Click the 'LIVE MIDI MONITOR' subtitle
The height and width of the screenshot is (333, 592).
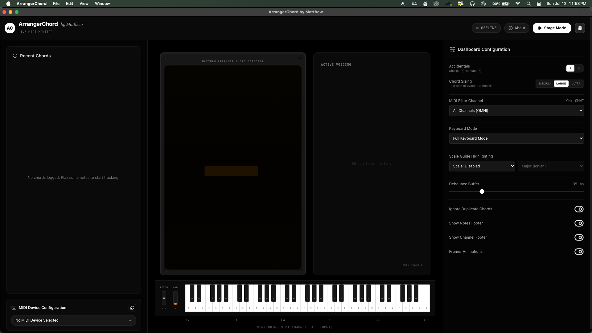point(35,32)
